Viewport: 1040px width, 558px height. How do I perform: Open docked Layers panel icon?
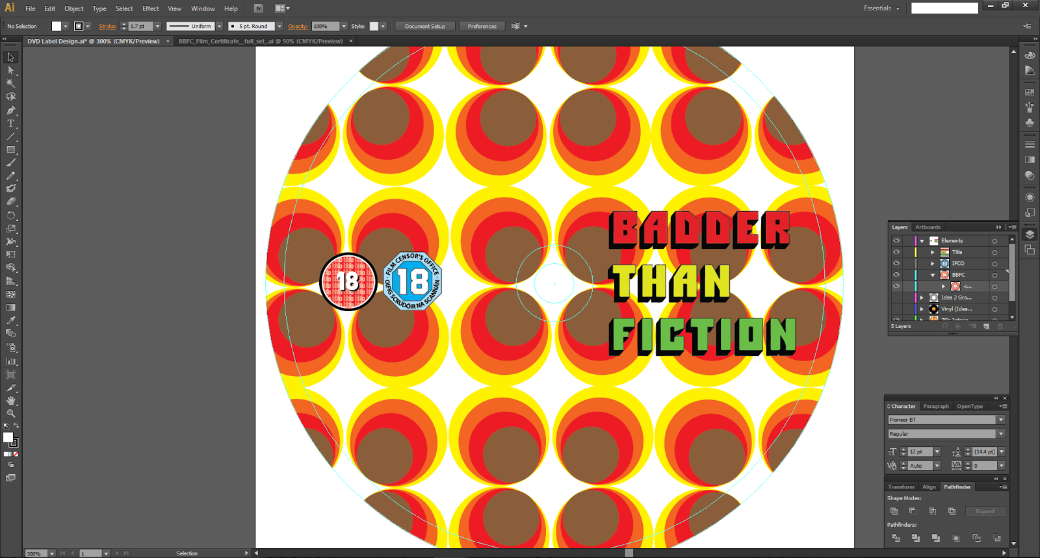[x=1030, y=235]
